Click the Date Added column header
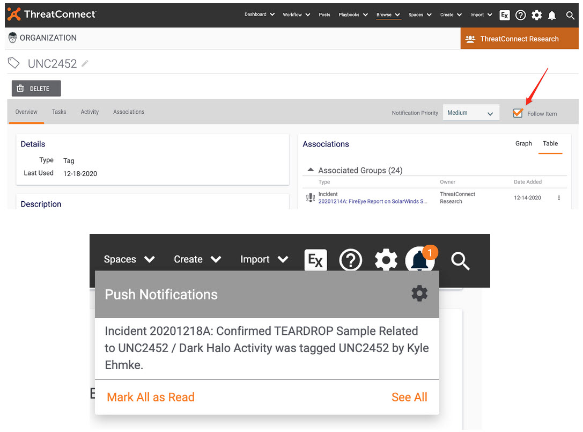 pyautogui.click(x=528, y=182)
